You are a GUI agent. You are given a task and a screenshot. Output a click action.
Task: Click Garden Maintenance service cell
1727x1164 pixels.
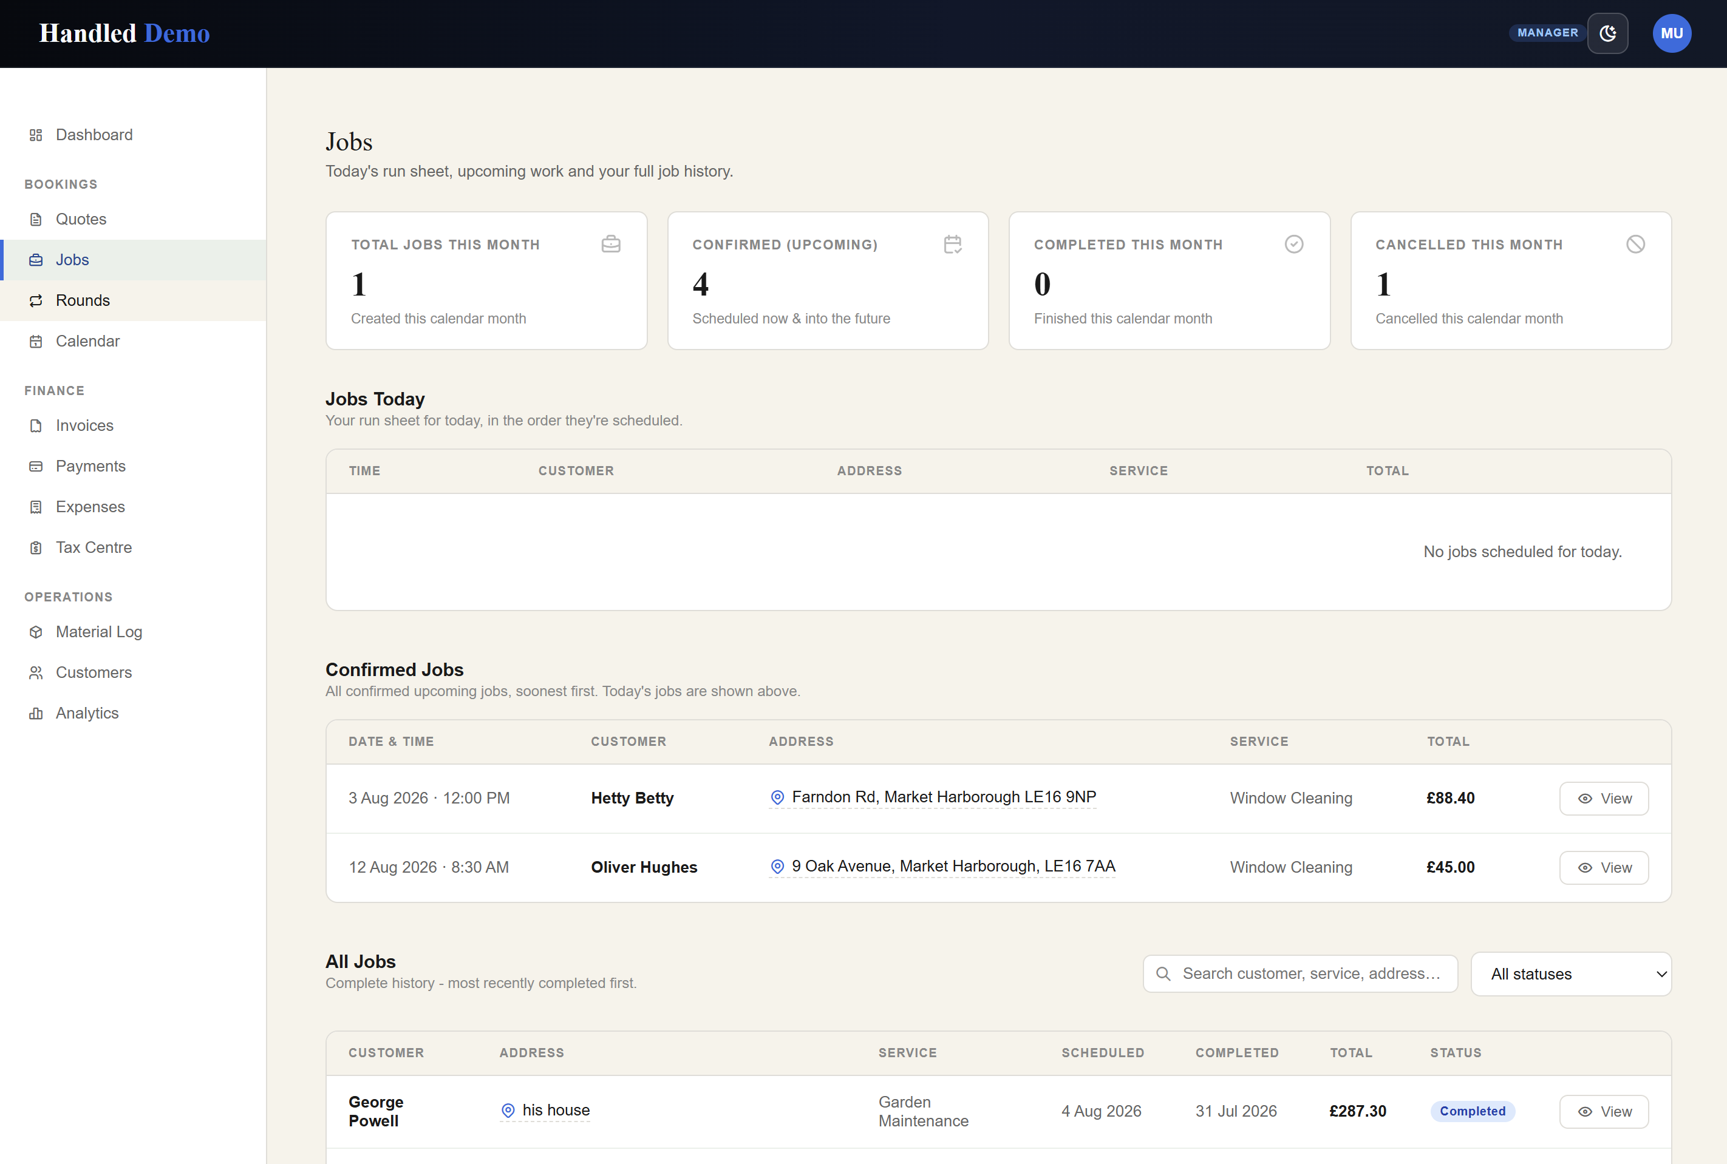[x=923, y=1111]
